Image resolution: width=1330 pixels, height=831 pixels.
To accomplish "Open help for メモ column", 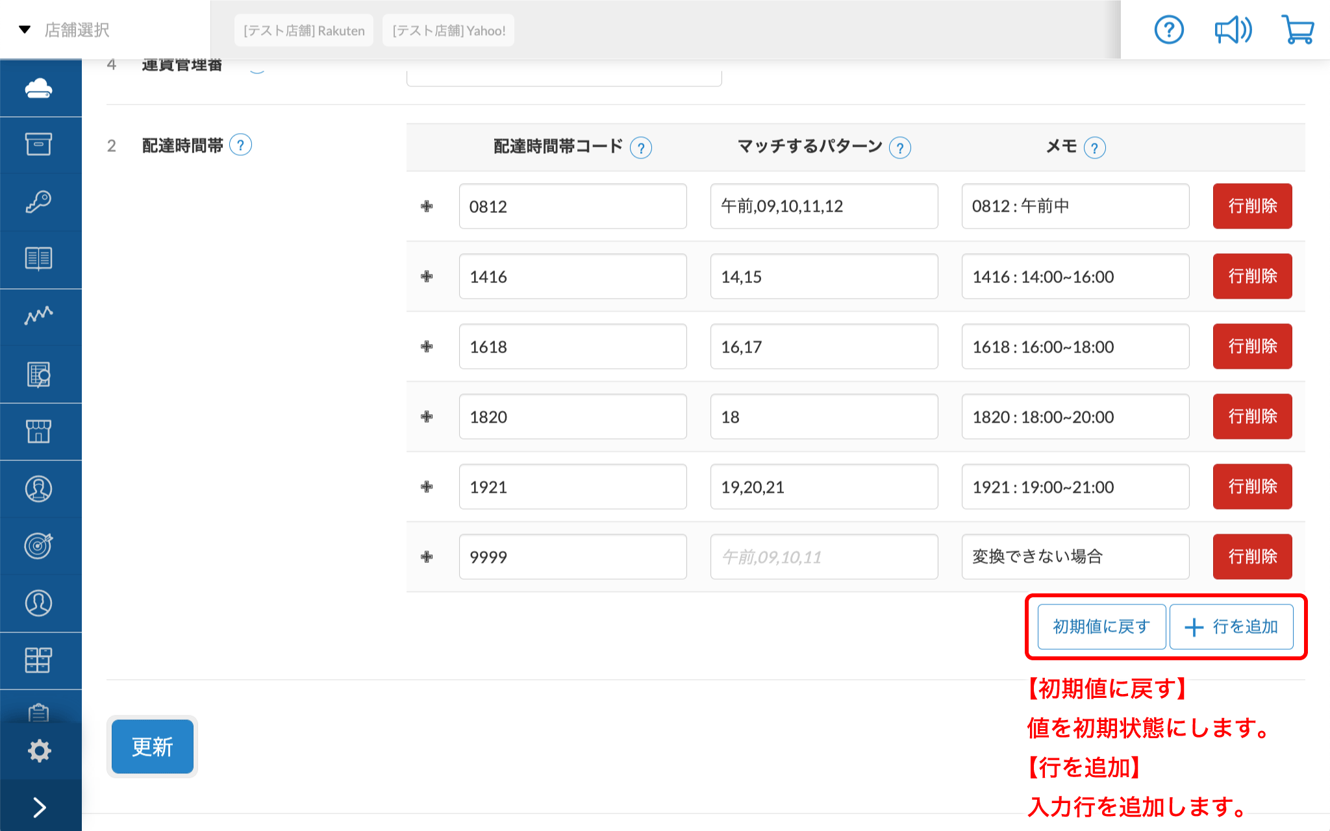I will pyautogui.click(x=1096, y=147).
